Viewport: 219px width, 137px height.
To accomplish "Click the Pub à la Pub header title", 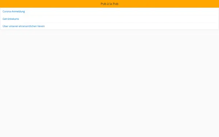I will [109, 4].
